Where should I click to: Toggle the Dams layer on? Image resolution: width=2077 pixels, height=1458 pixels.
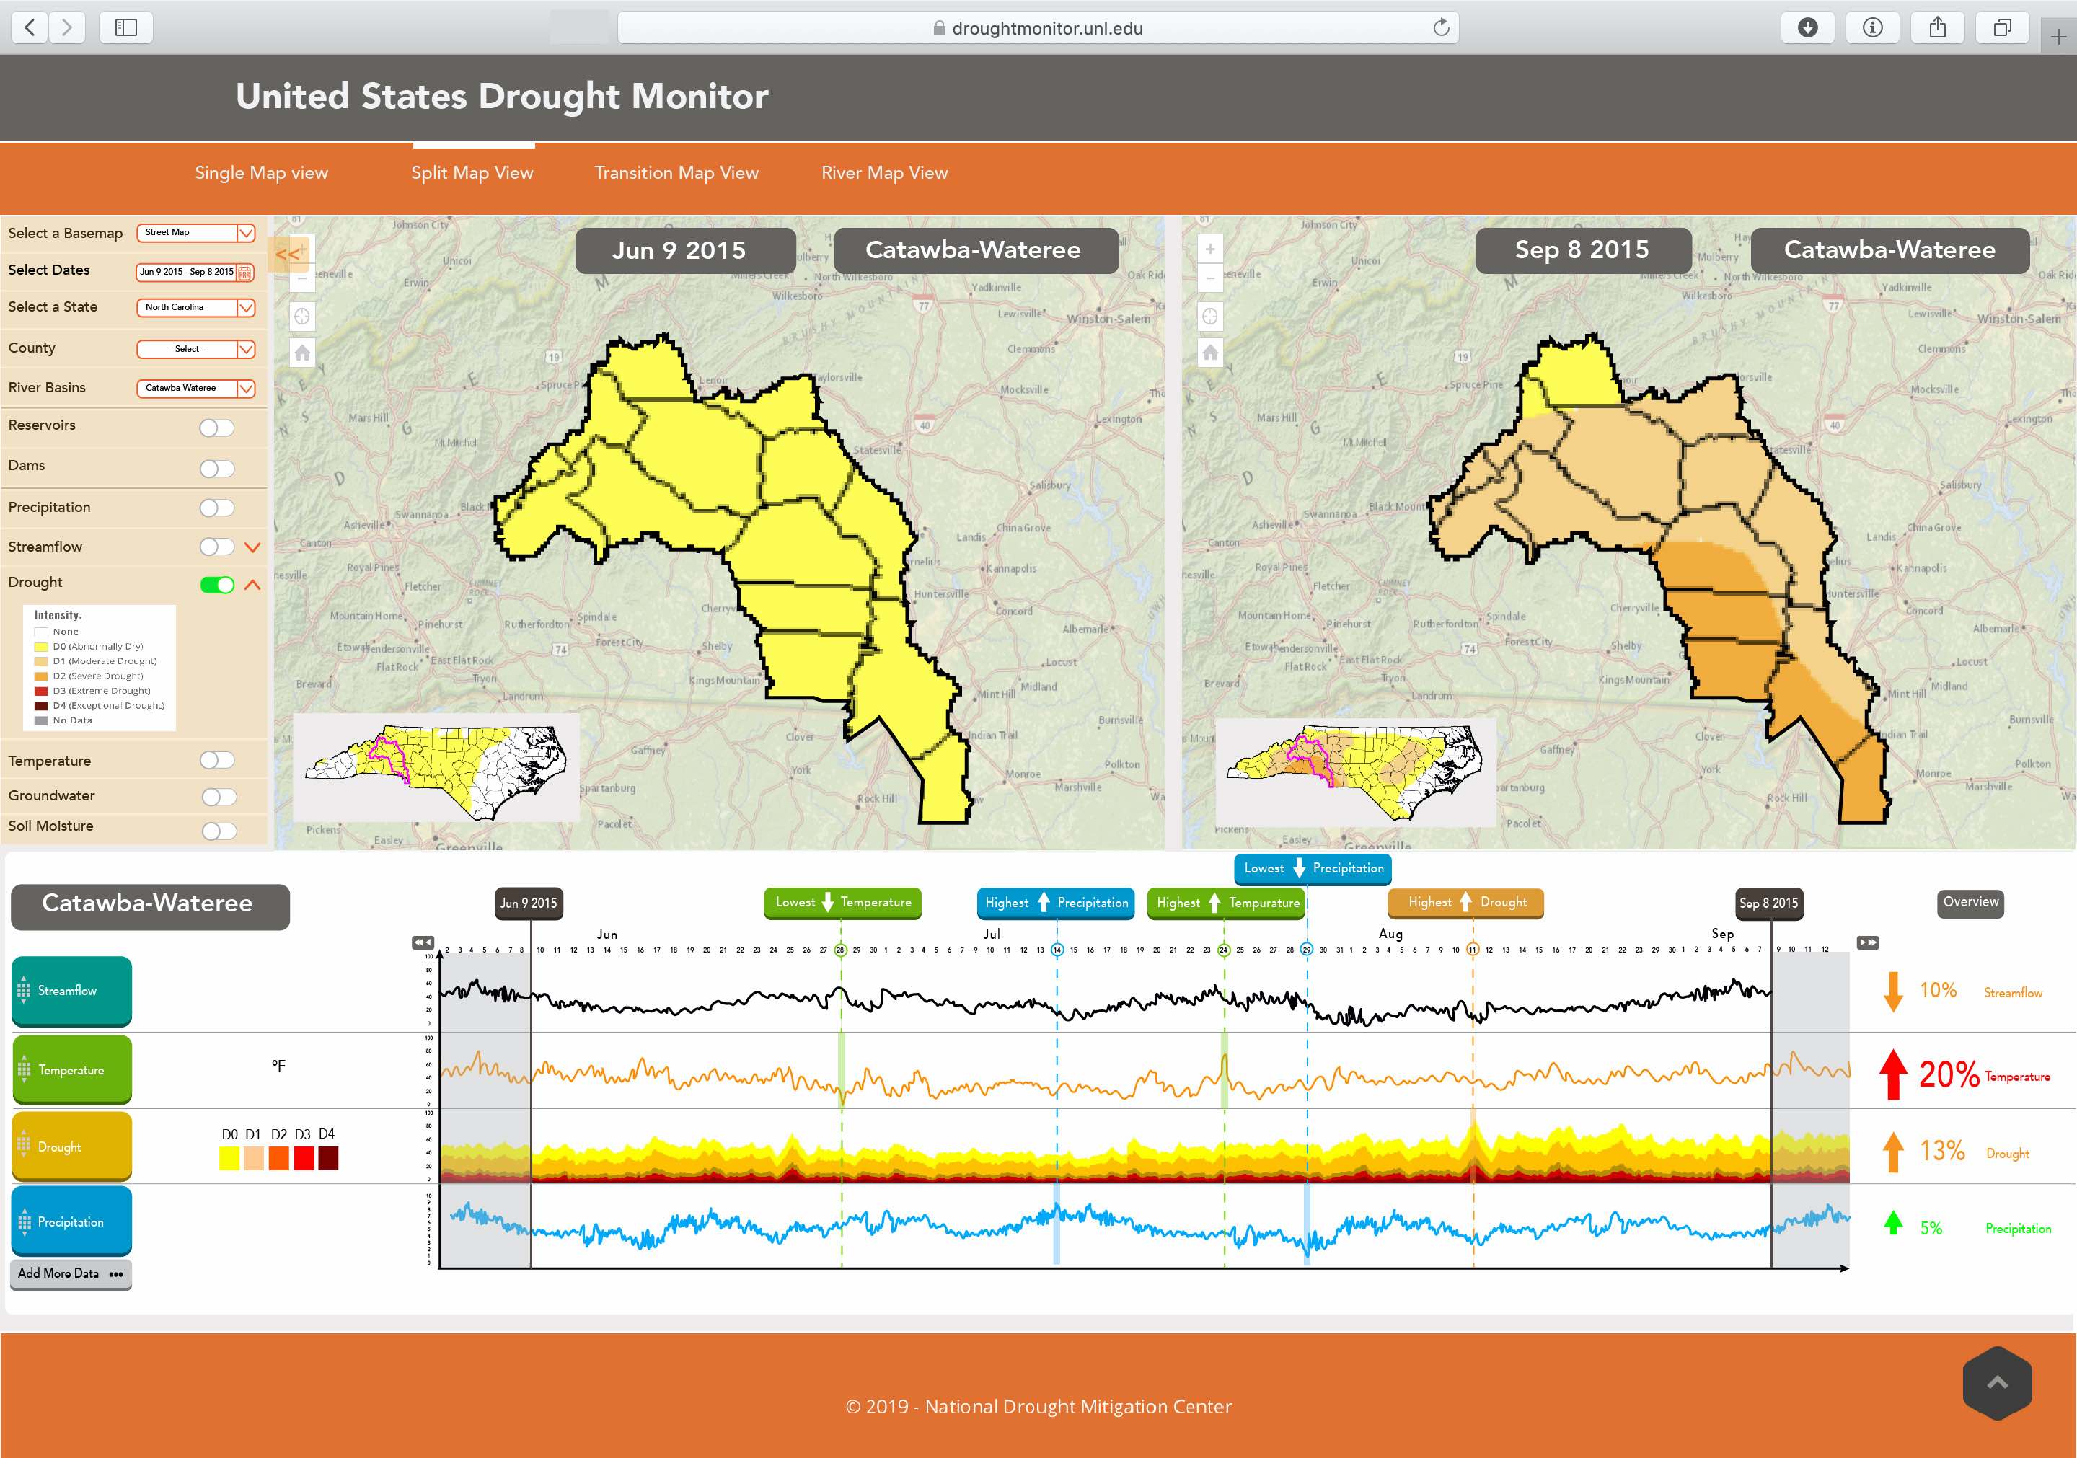tap(217, 469)
